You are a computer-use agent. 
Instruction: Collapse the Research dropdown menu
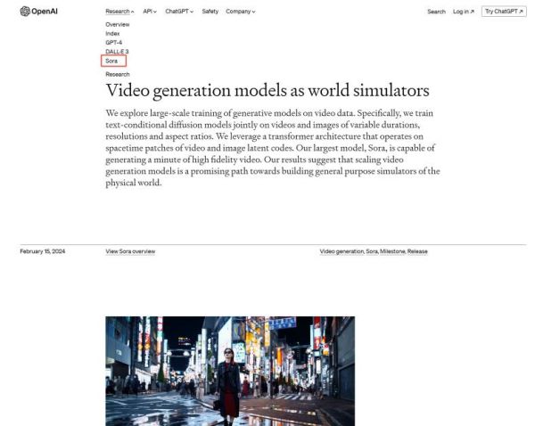(x=119, y=12)
